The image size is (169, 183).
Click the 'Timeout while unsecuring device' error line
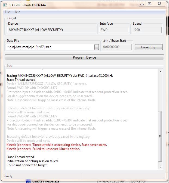[x=57, y=145]
